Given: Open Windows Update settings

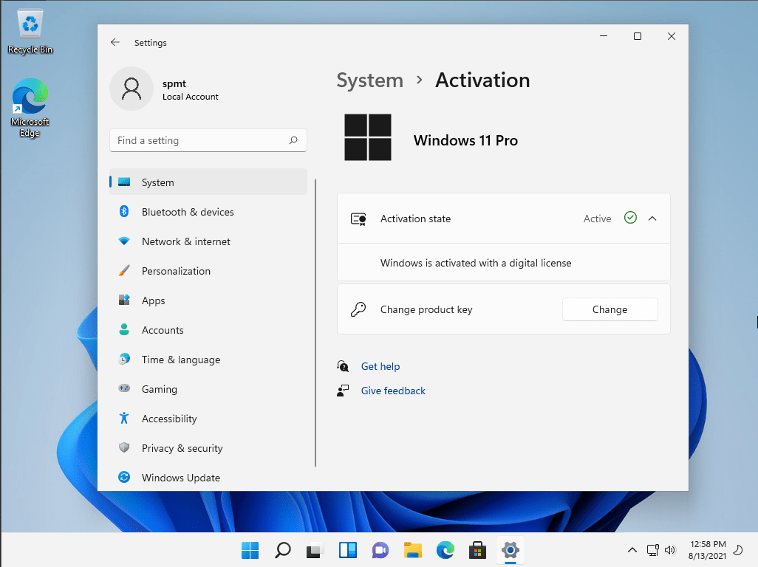Looking at the screenshot, I should tap(208, 477).
